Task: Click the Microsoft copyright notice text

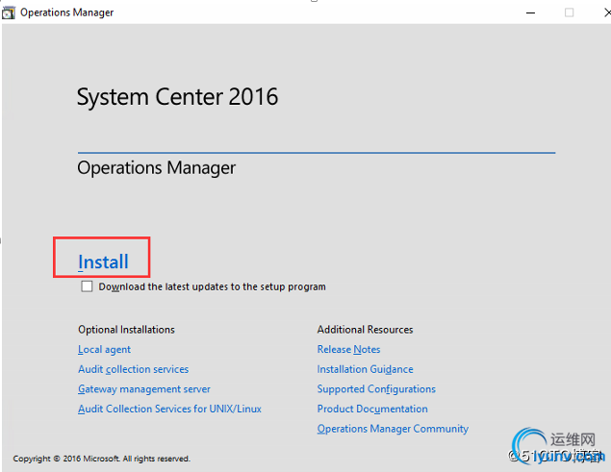Action: pyautogui.click(x=101, y=459)
